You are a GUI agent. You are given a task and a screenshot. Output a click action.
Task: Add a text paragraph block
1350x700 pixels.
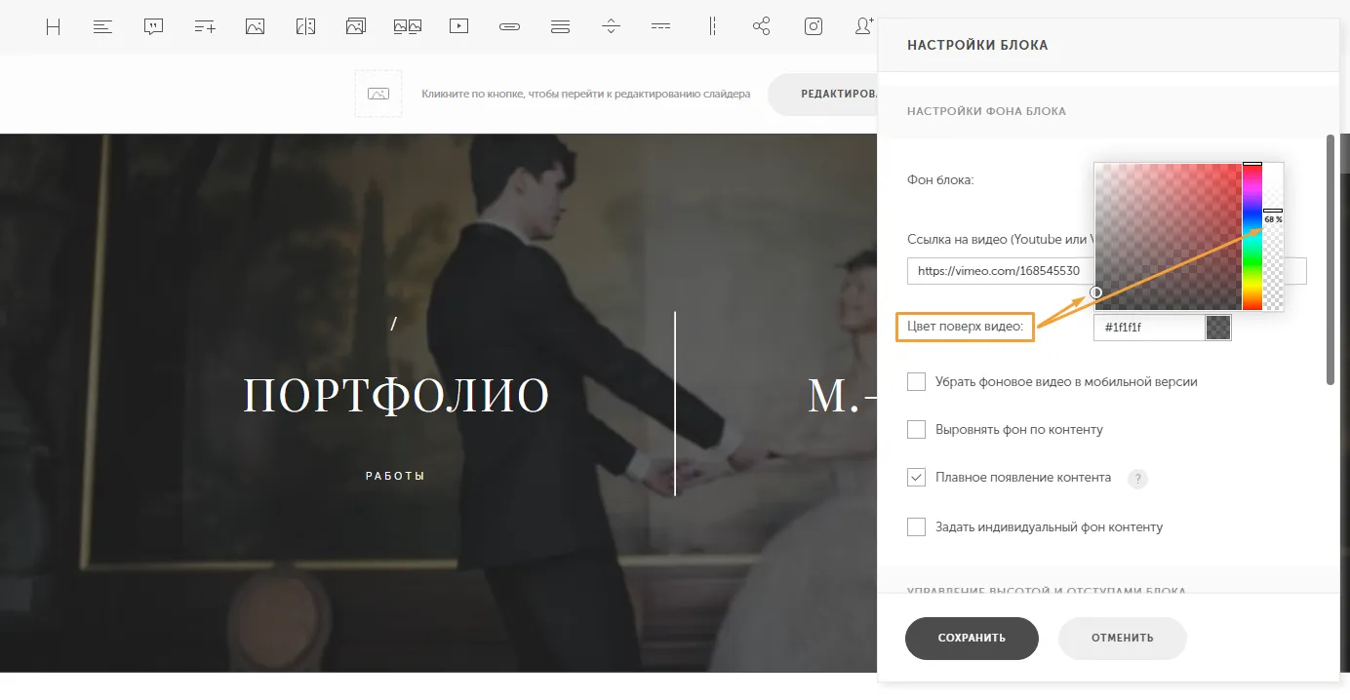click(x=102, y=27)
